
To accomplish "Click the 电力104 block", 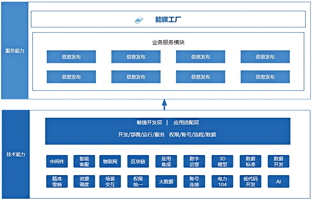I will (222, 182).
